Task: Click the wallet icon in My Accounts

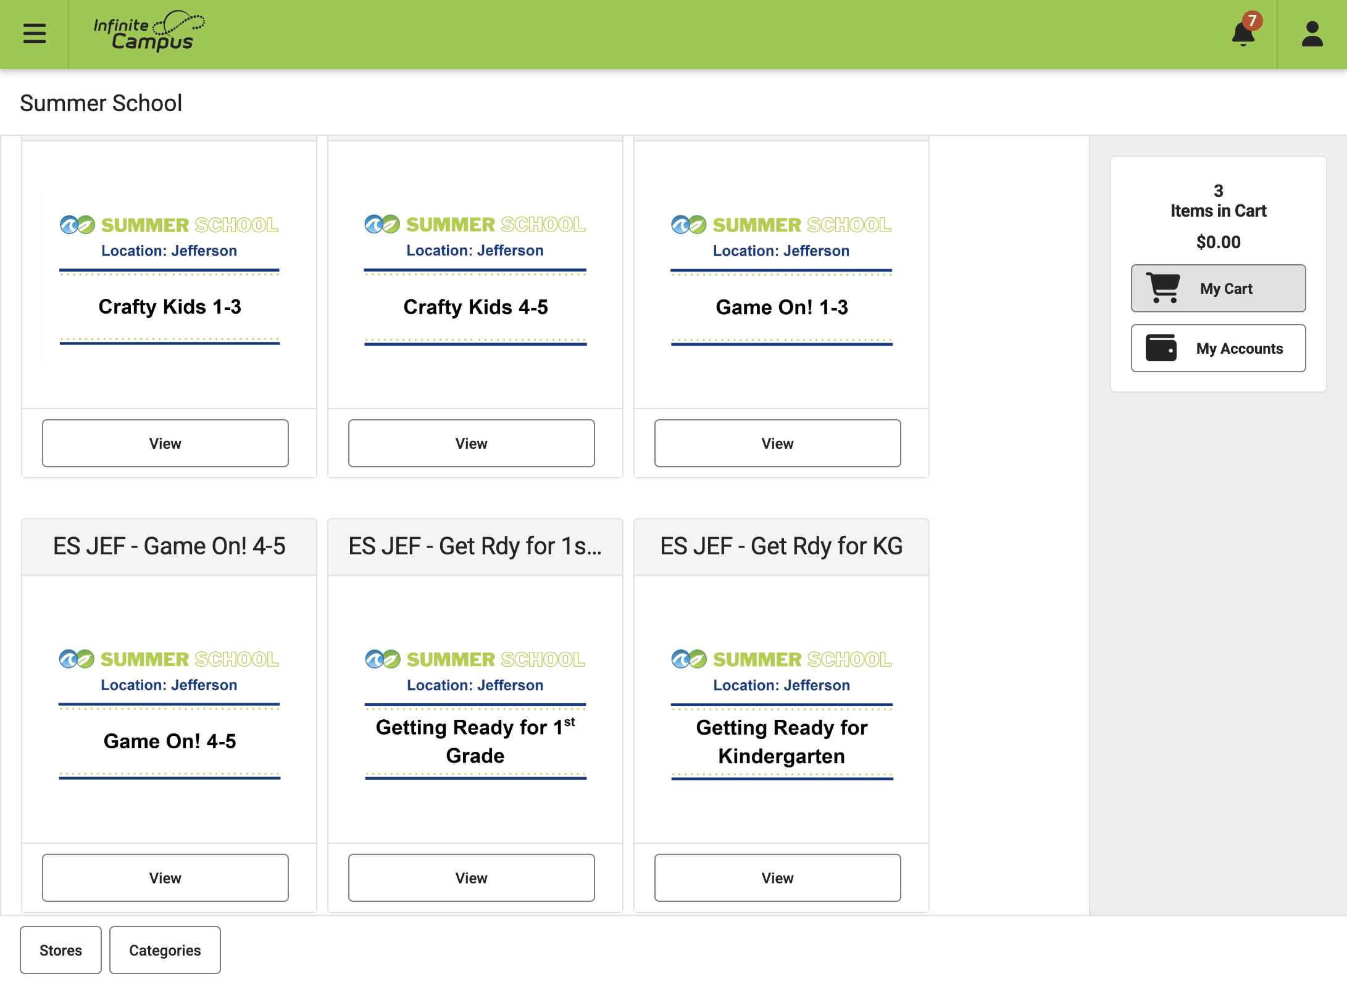Action: (x=1161, y=348)
